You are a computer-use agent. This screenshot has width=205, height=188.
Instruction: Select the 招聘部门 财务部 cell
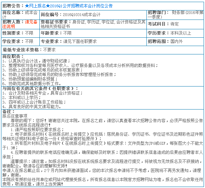[175, 15]
